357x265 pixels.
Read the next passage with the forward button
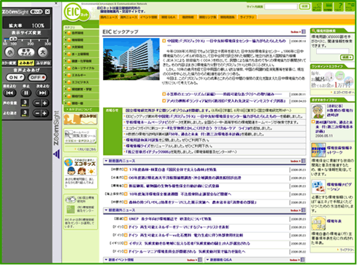[42, 92]
